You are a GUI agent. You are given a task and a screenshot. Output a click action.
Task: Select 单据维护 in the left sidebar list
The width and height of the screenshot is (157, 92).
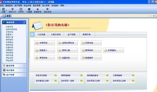coord(10,50)
